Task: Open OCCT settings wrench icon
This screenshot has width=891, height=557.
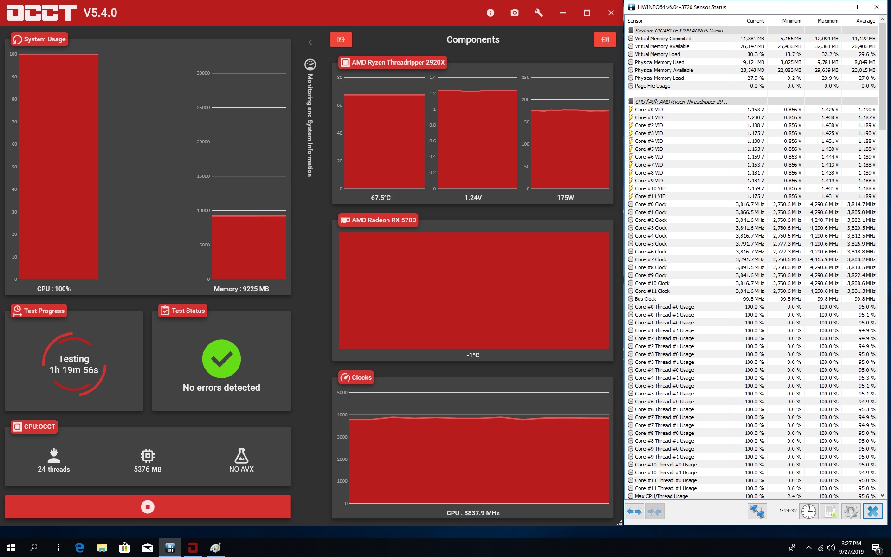Action: 539,13
